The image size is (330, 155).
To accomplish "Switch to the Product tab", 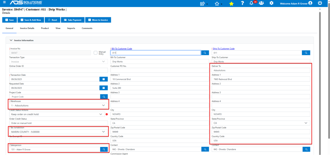I will point(45,28).
